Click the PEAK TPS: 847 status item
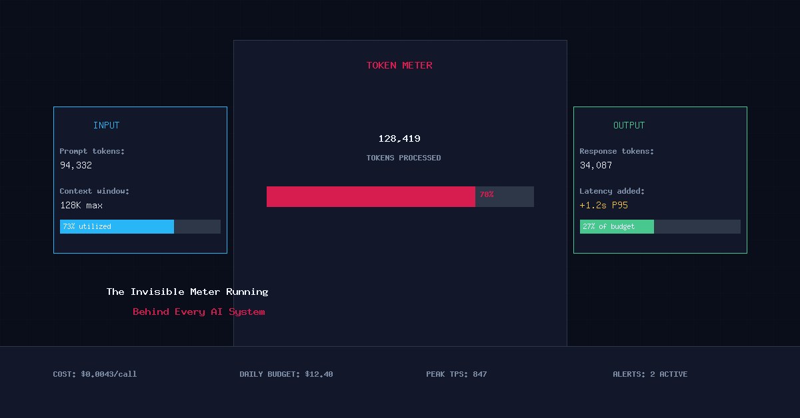This screenshot has height=418, width=800. click(x=457, y=374)
